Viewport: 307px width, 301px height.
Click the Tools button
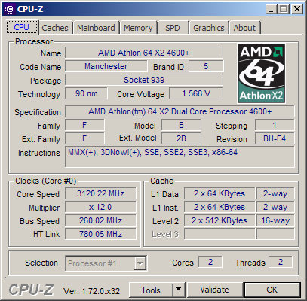pyautogui.click(x=151, y=290)
